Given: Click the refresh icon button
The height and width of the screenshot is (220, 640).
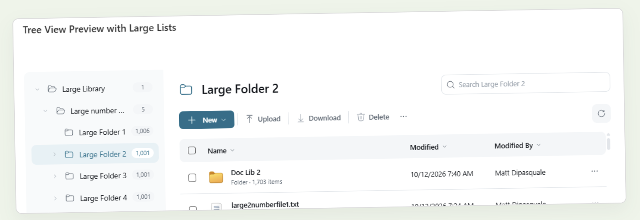Looking at the screenshot, I should tap(601, 113).
